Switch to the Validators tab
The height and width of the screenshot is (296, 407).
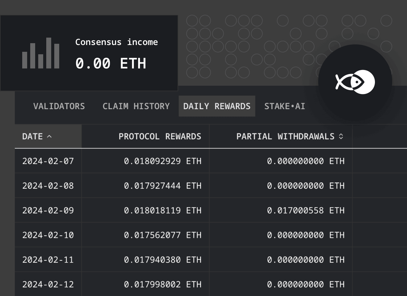[59, 106]
